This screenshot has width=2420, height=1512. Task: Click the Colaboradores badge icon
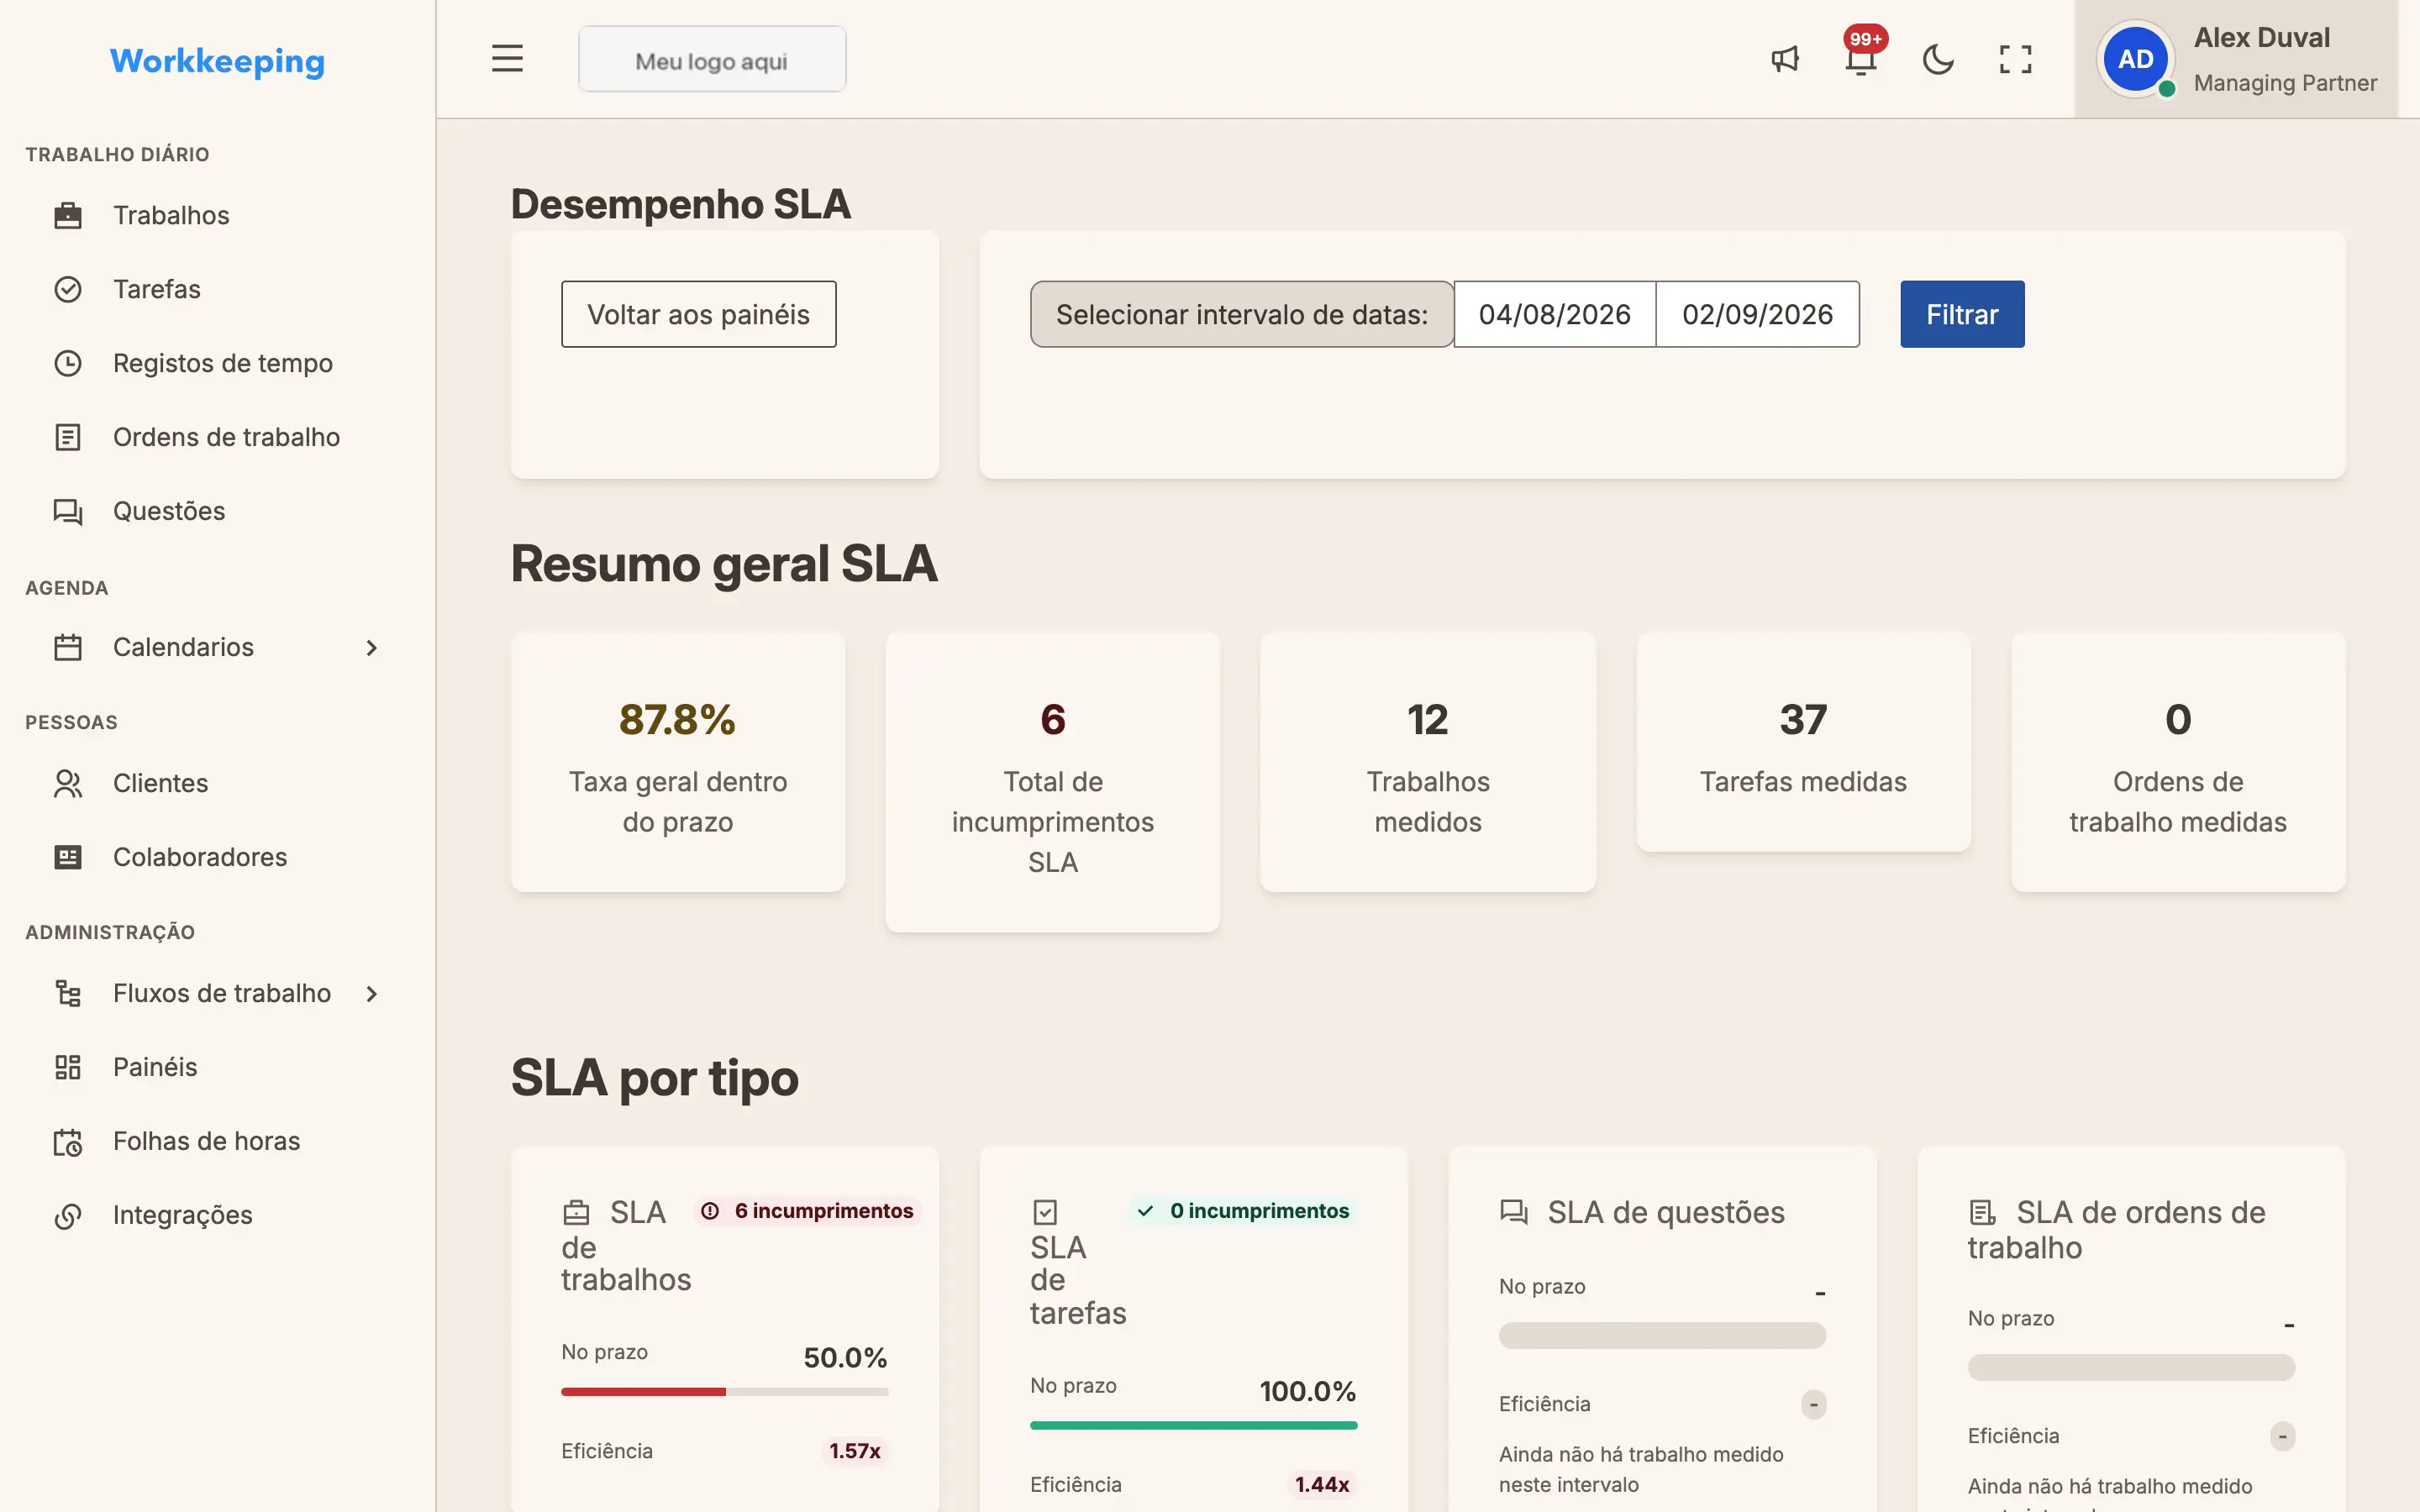pyautogui.click(x=68, y=857)
